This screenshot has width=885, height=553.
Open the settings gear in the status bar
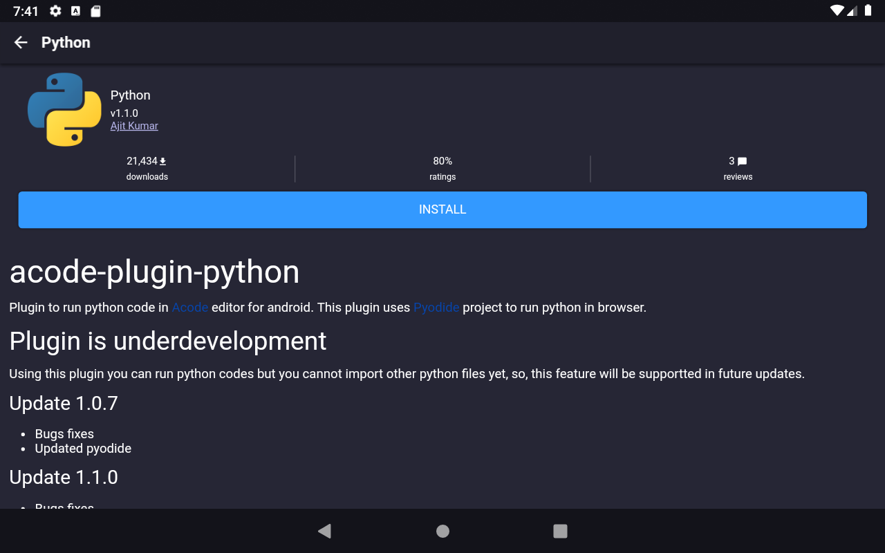[55, 11]
